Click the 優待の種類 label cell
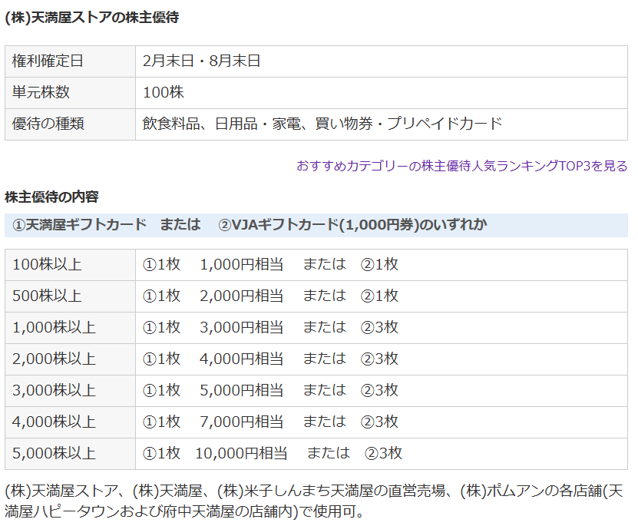638x526 pixels. point(70,124)
